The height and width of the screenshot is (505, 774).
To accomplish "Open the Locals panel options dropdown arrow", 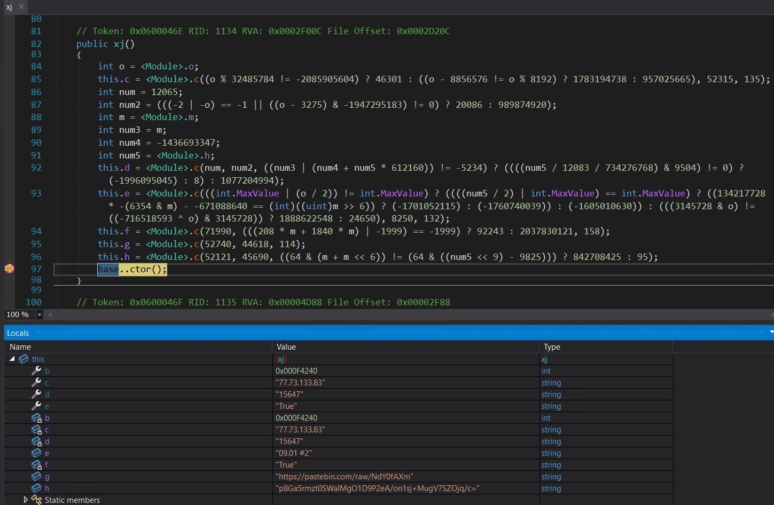I will [x=771, y=332].
